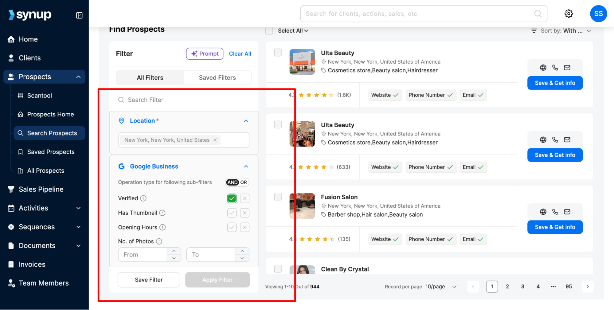Exclude Verified with X toggle

tap(245, 198)
